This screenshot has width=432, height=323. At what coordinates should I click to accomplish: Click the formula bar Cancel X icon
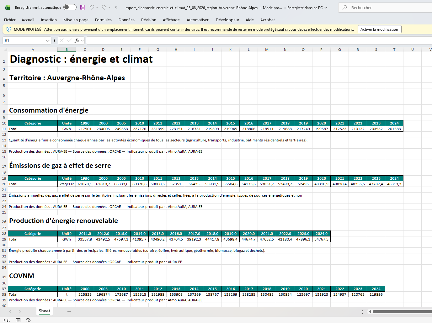pos(62,40)
